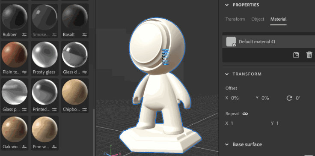Open settings sliders for Pine w... material
Screen dimensions: 315x156
54,147
